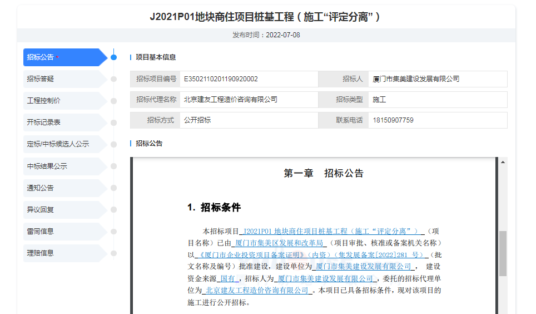Viewport: 536px width, 314px height.
Task: Click the document viewer scrollbar thumb
Action: 503,253
